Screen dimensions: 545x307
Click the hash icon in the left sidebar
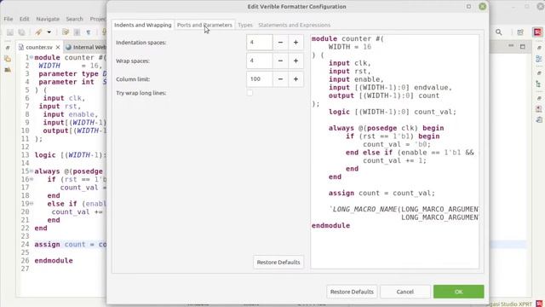[8, 48]
